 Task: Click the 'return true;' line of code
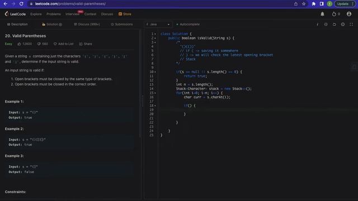coord(195,76)
